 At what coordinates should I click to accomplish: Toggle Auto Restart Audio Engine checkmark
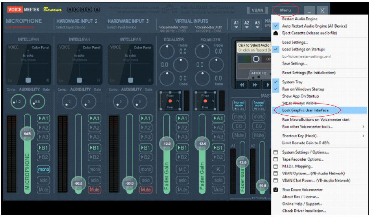pos(276,26)
